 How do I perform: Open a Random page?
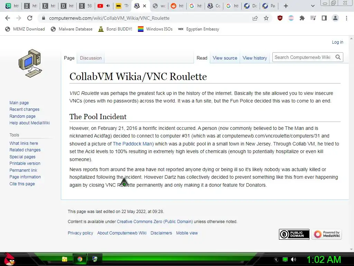[x=22, y=116]
